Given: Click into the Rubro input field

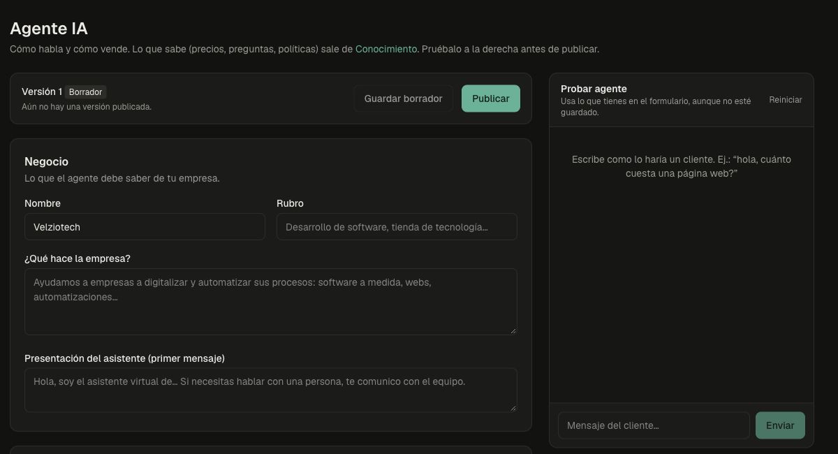Looking at the screenshot, I should pyautogui.click(x=397, y=227).
